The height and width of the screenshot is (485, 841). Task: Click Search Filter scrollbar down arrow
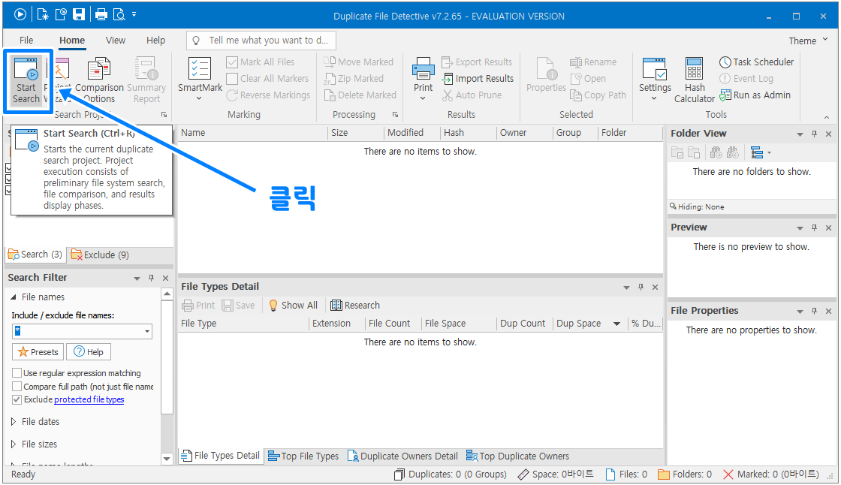167,459
